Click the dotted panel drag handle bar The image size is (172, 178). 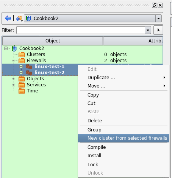(x=77, y=5)
